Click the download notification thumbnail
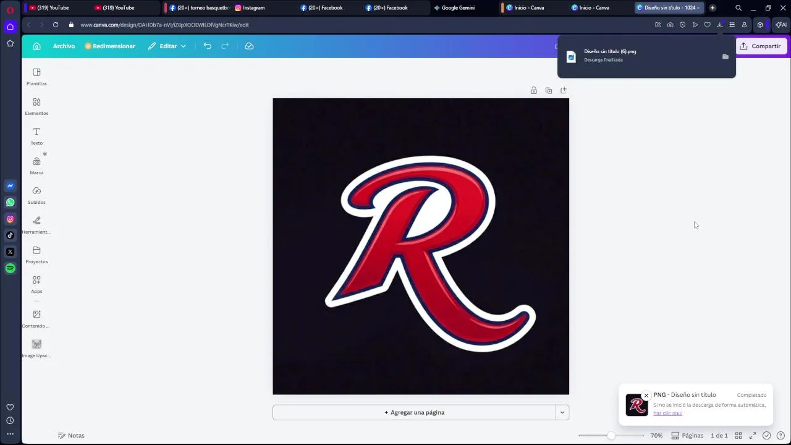Viewport: 791px width, 445px height. (637, 405)
